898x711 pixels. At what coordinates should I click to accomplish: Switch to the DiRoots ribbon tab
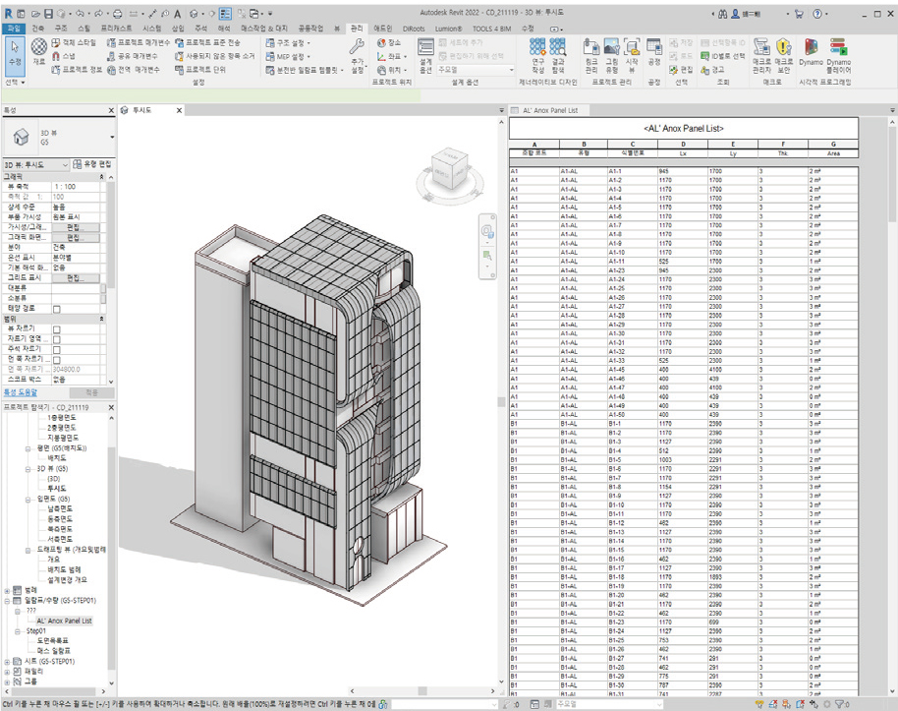tap(414, 29)
